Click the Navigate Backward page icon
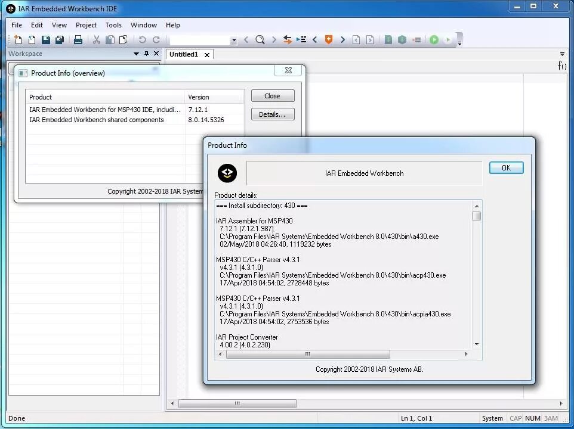This screenshot has width=574, height=429. (x=356, y=39)
